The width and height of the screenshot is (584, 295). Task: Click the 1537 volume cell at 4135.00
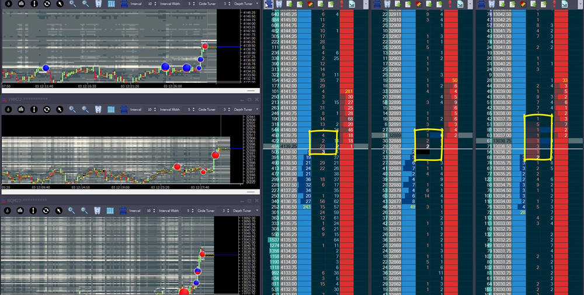tap(272, 240)
